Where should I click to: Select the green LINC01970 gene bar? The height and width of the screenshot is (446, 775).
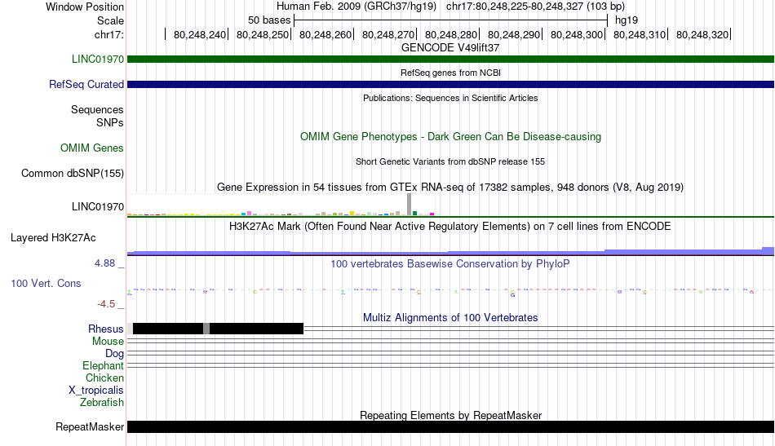tap(450, 60)
